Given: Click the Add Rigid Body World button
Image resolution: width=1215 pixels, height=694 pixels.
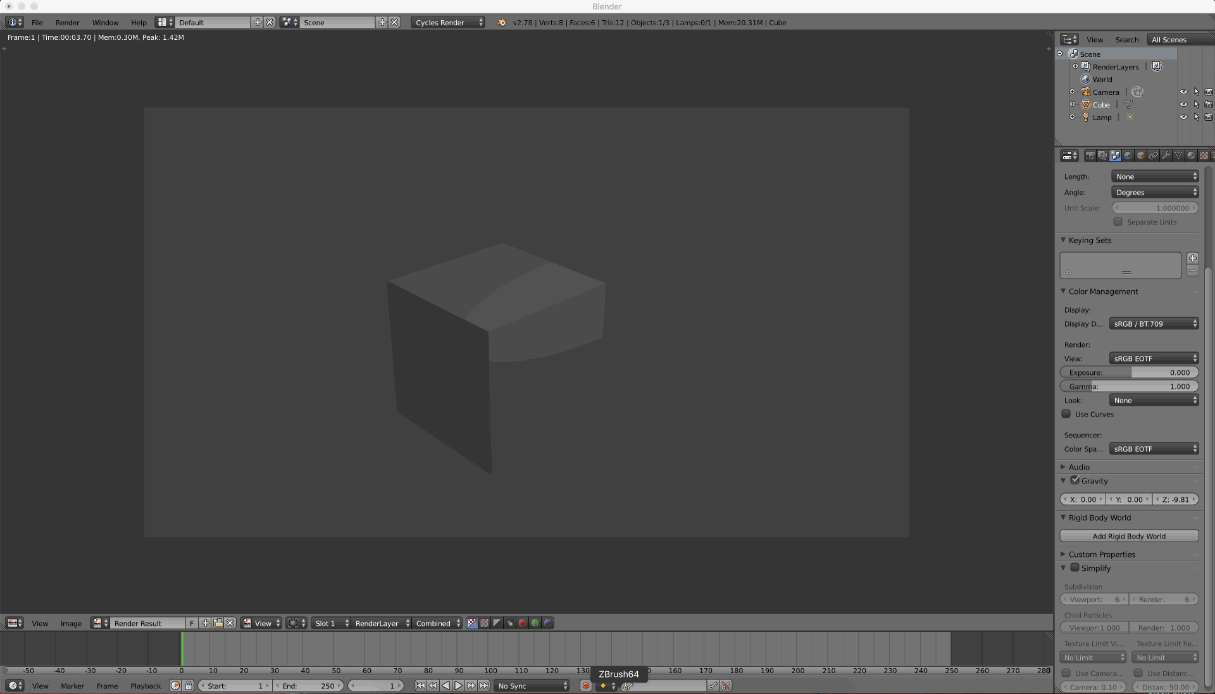Looking at the screenshot, I should point(1129,536).
